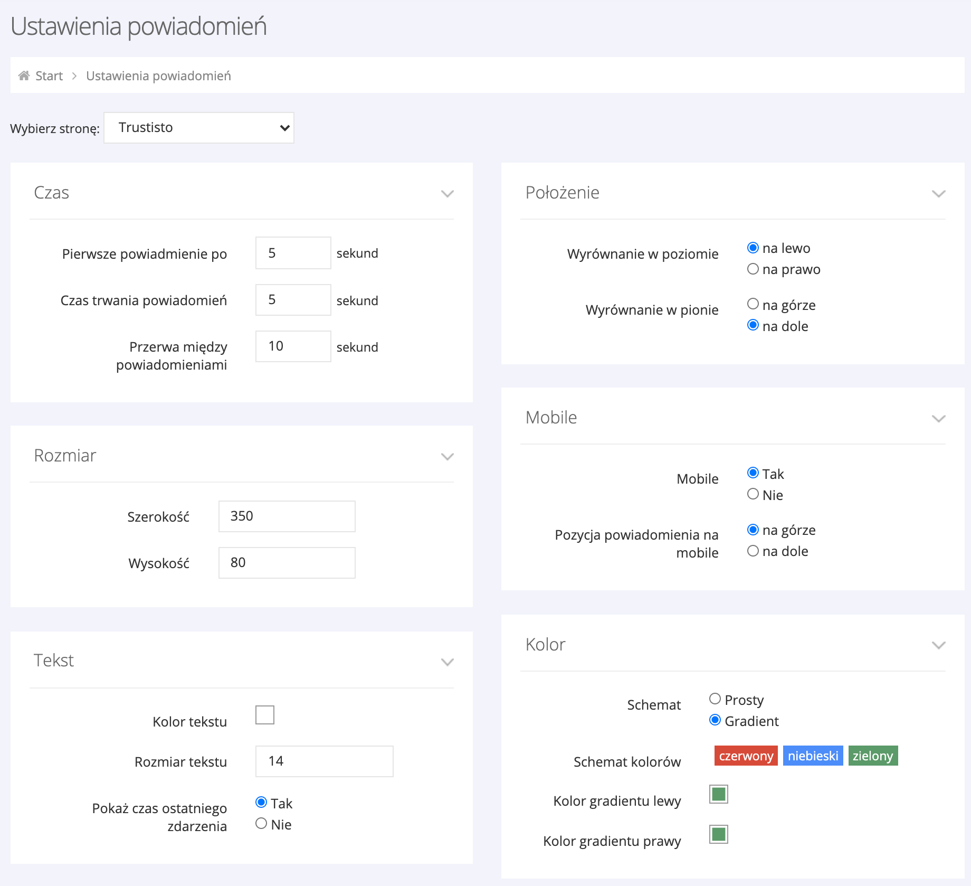Screen dimensions: 971x886
Task: Collapse the Tekst panel chevron
Action: (447, 662)
